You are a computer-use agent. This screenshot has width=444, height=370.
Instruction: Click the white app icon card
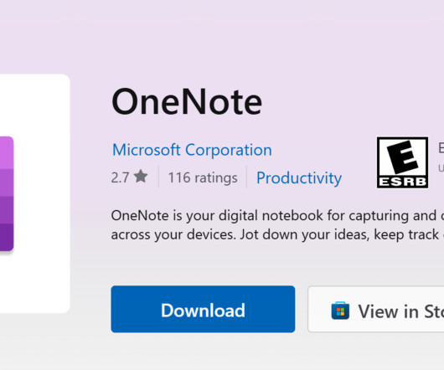click(x=35, y=193)
